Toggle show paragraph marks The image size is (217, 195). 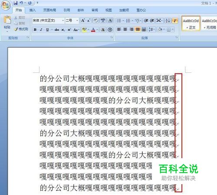pyautogui.click(x=175, y=21)
